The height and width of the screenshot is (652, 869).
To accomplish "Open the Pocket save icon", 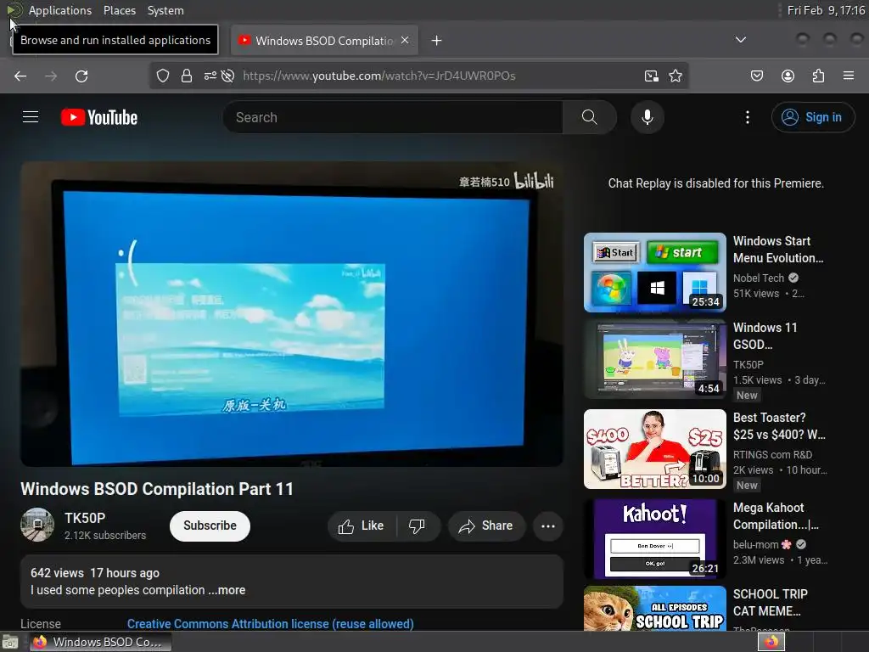I will click(x=757, y=76).
